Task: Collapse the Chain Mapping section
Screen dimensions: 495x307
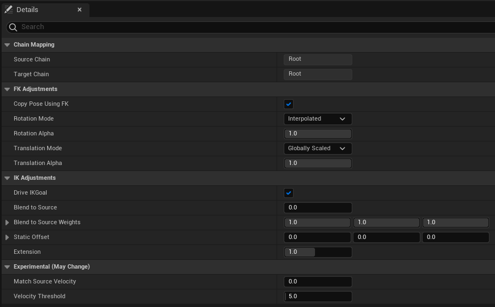Action: [x=7, y=45]
